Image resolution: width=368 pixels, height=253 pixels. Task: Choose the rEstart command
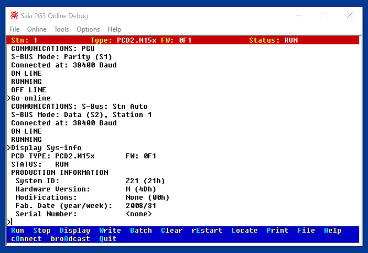click(x=207, y=230)
